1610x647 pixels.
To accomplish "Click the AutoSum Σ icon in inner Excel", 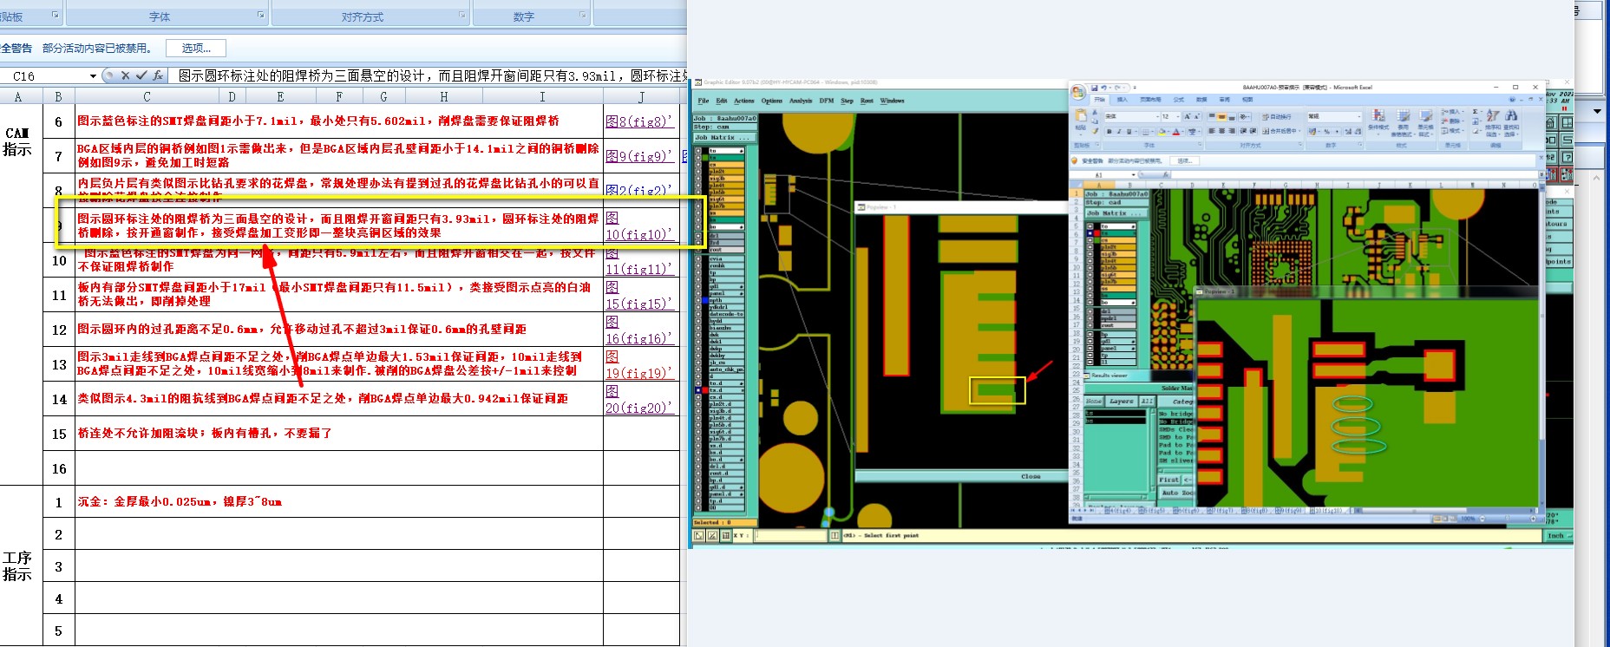I will pos(1475,112).
